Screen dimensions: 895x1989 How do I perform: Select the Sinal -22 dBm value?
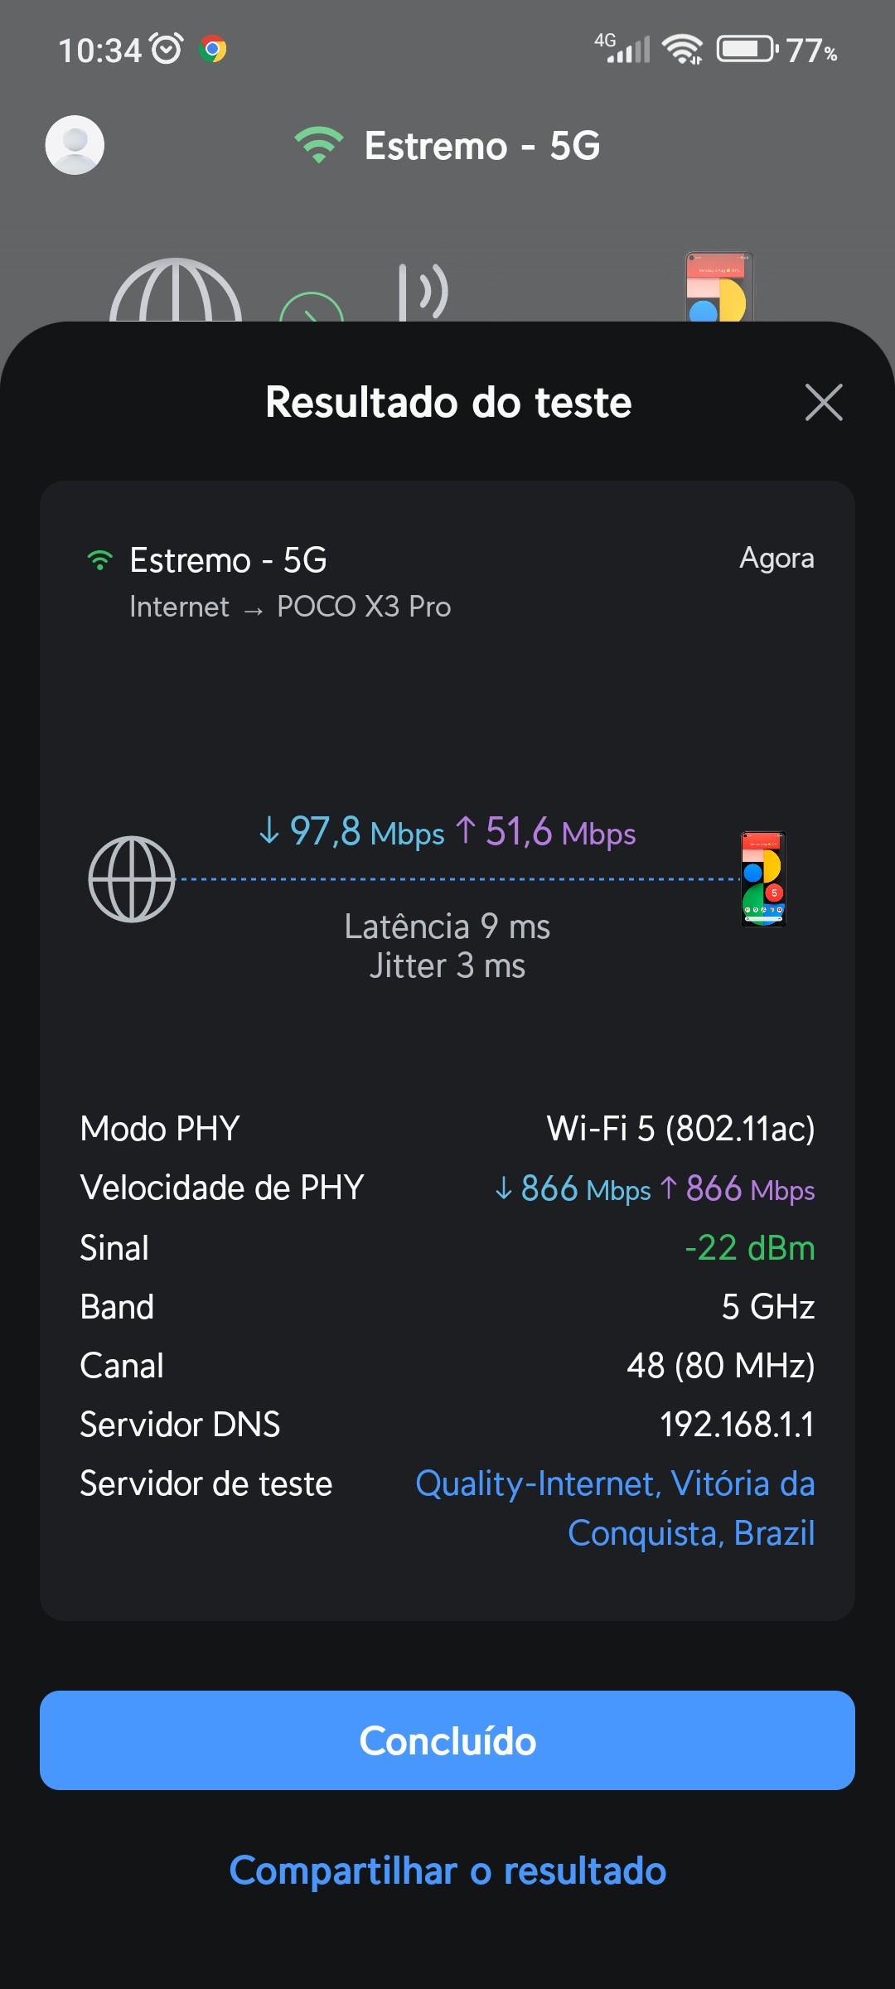coord(749,1247)
